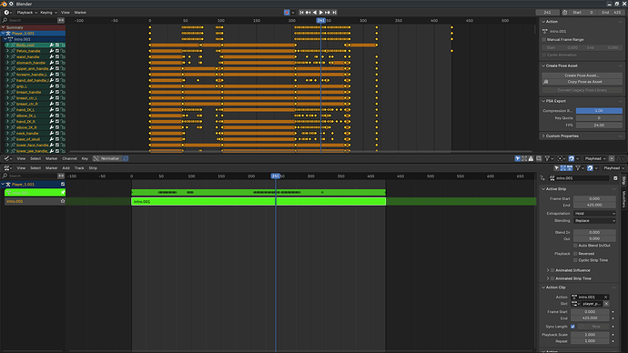Enable the Auto Blend In/Out checkbox
The height and width of the screenshot is (353, 628).
tap(575, 246)
